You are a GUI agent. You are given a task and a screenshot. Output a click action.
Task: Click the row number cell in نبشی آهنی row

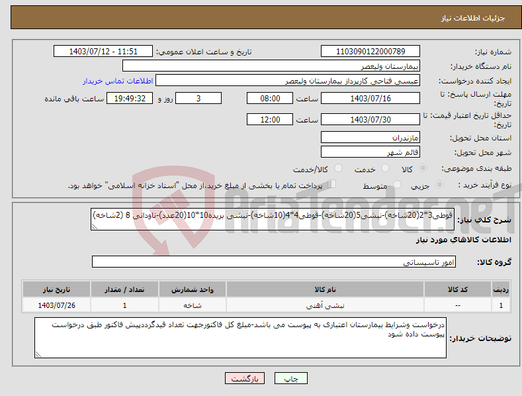click(501, 305)
